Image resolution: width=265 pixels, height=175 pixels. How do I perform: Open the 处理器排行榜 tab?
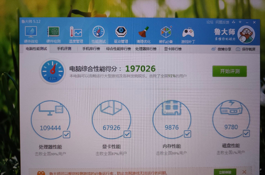pyautogui.click(x=146, y=49)
